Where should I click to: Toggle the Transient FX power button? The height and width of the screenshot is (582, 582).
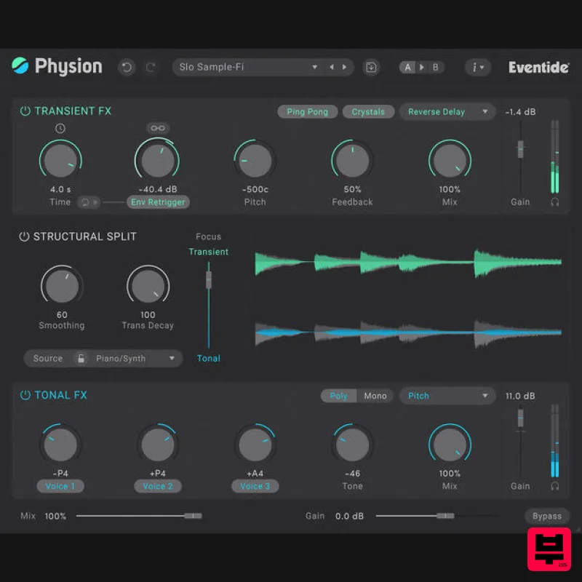coord(24,111)
